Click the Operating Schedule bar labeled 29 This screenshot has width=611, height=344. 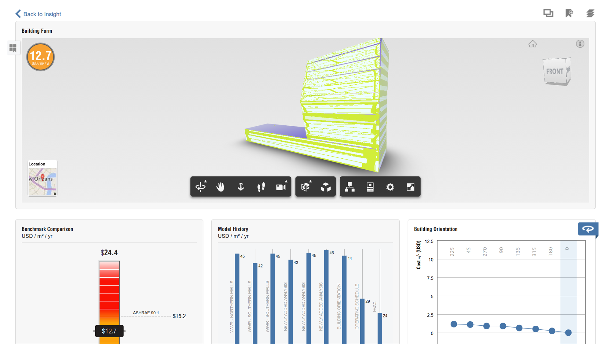(362, 321)
